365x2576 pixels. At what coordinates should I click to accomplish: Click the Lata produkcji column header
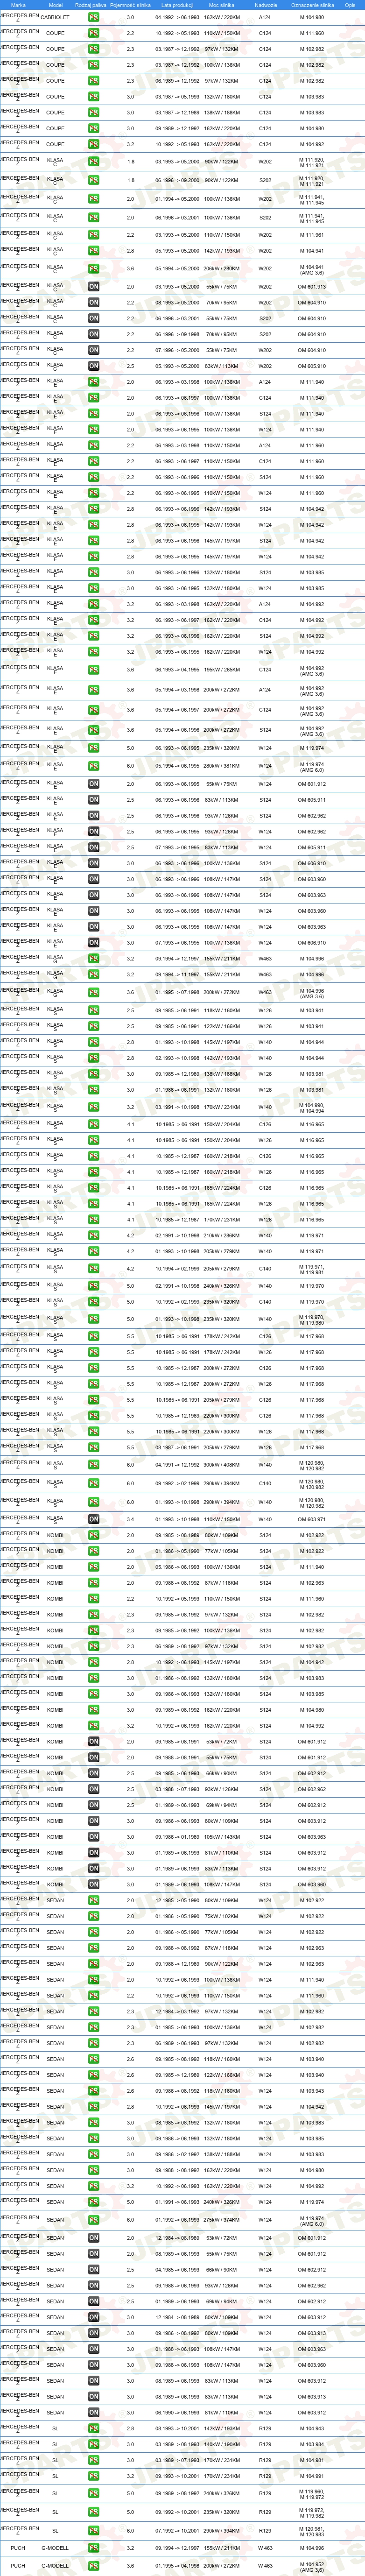click(x=177, y=5)
